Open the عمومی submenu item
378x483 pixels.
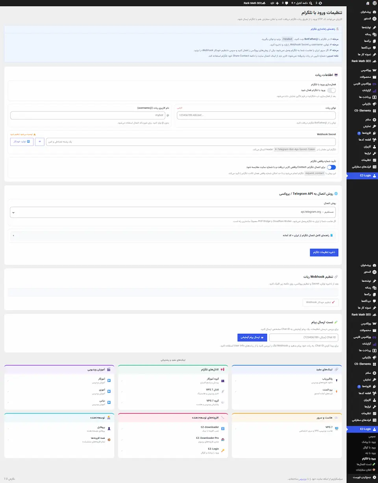pos(372,436)
